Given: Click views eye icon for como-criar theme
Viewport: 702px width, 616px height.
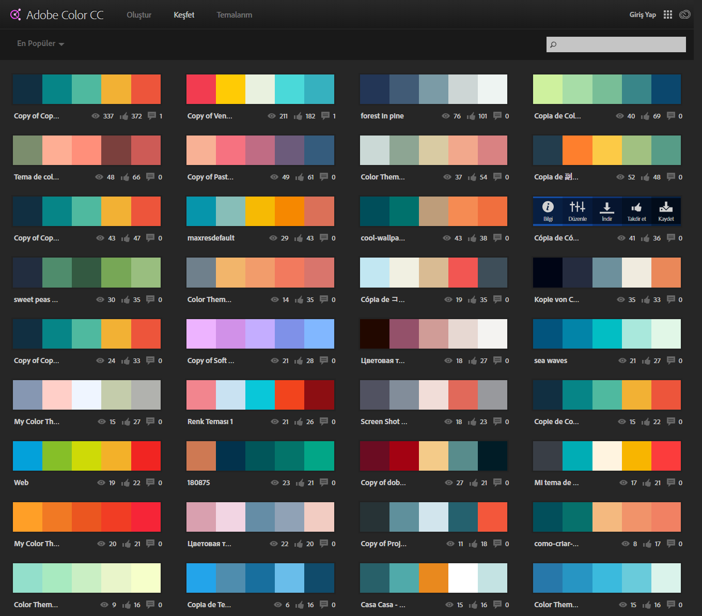Looking at the screenshot, I should pos(626,544).
